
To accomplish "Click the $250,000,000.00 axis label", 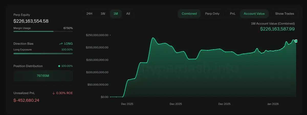I will [x=97, y=35].
